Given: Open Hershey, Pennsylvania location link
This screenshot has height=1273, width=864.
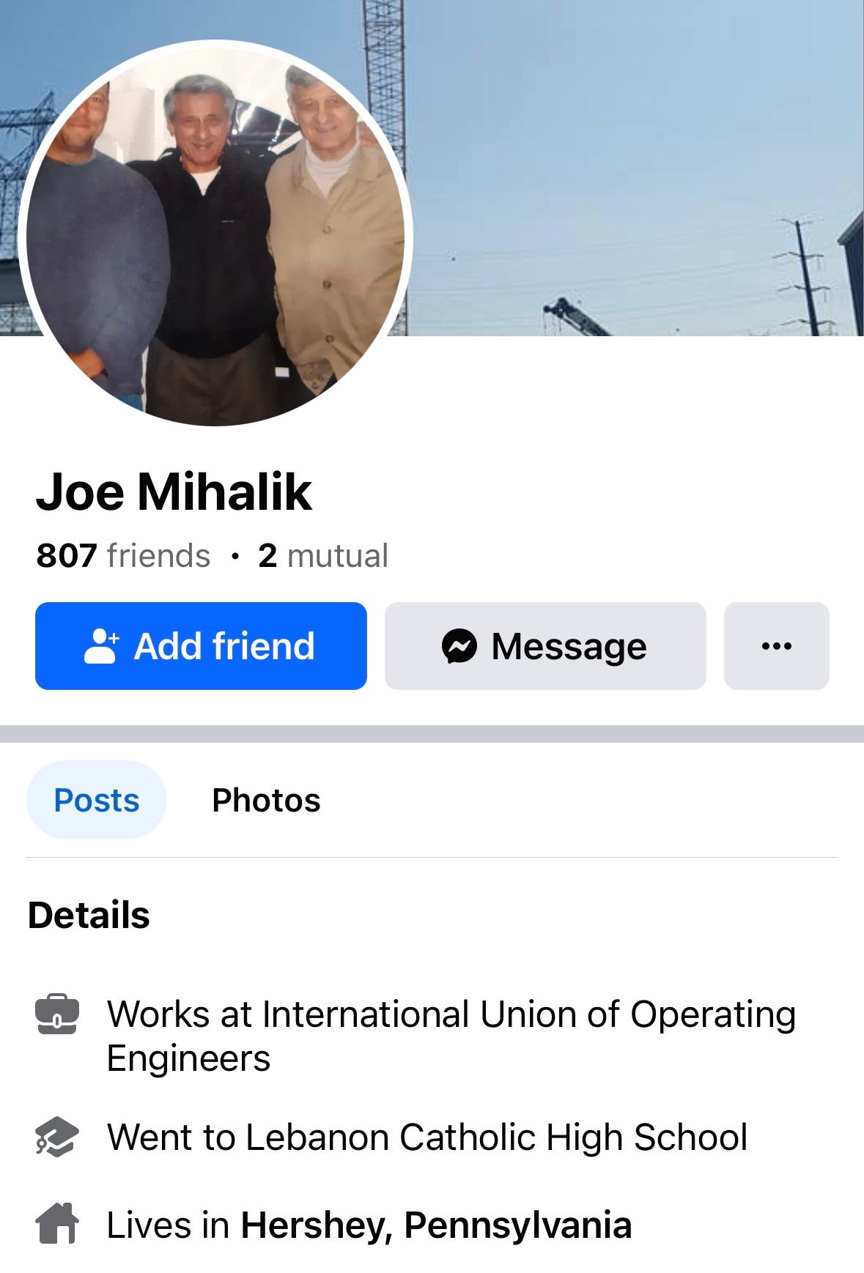Looking at the screenshot, I should pyautogui.click(x=436, y=1225).
